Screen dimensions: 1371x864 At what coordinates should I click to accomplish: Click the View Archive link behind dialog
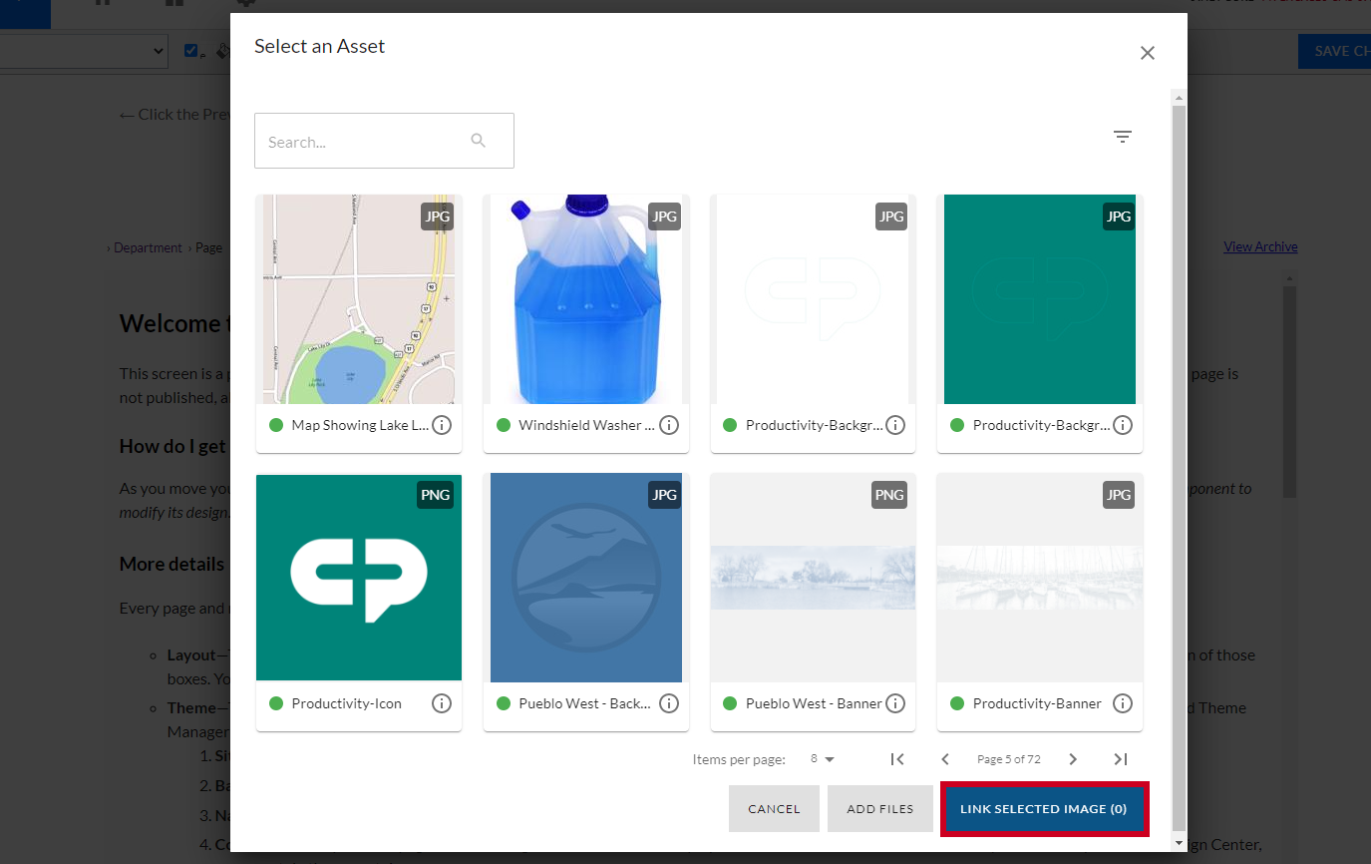click(x=1260, y=246)
